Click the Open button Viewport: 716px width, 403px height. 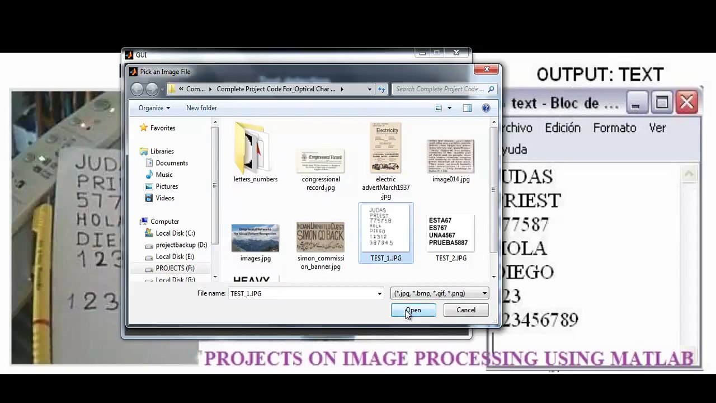tap(413, 310)
